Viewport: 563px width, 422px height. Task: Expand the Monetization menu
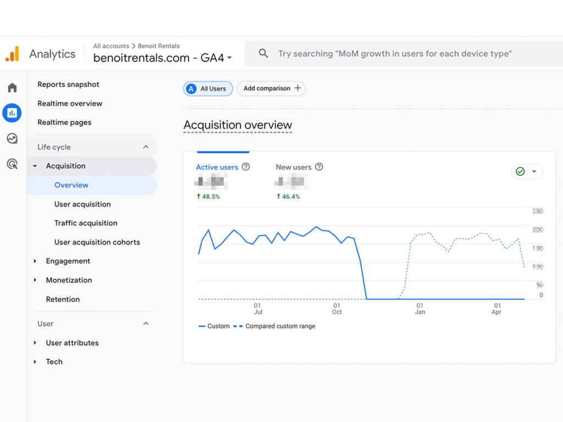pos(69,280)
